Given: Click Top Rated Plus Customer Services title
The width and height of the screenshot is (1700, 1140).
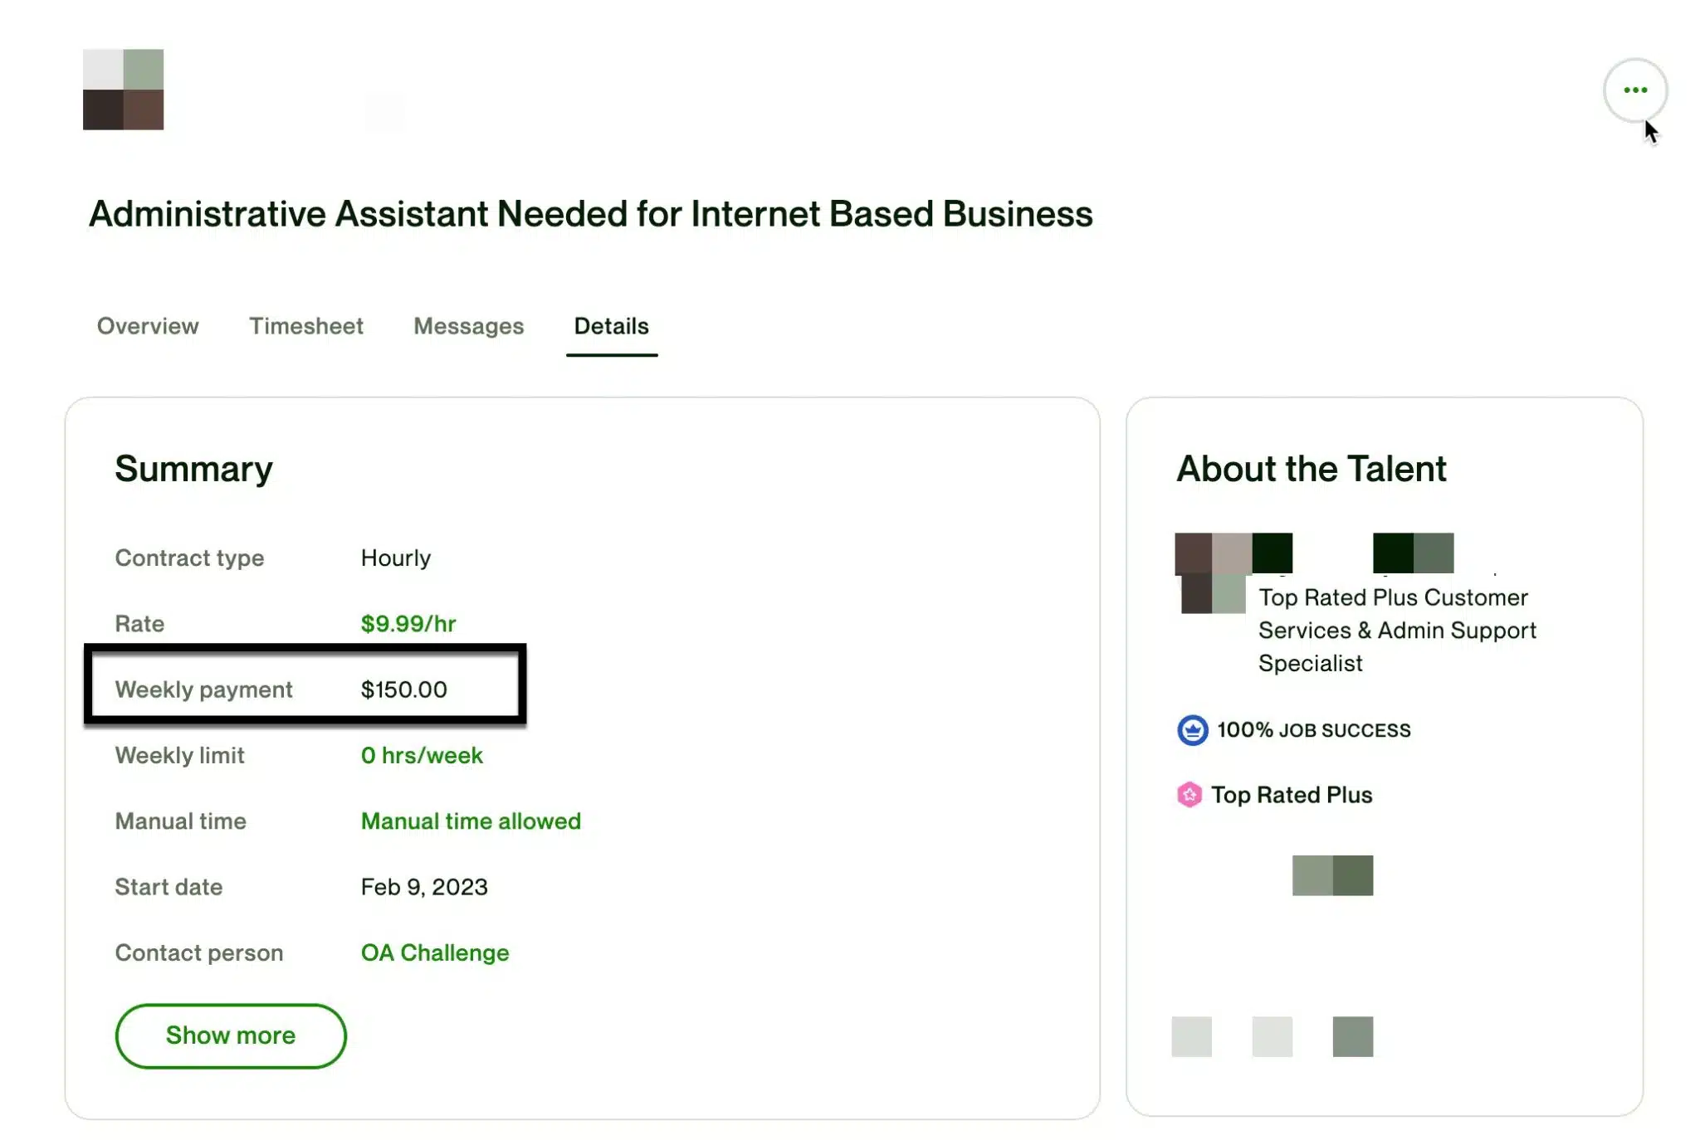Looking at the screenshot, I should 1396,631.
